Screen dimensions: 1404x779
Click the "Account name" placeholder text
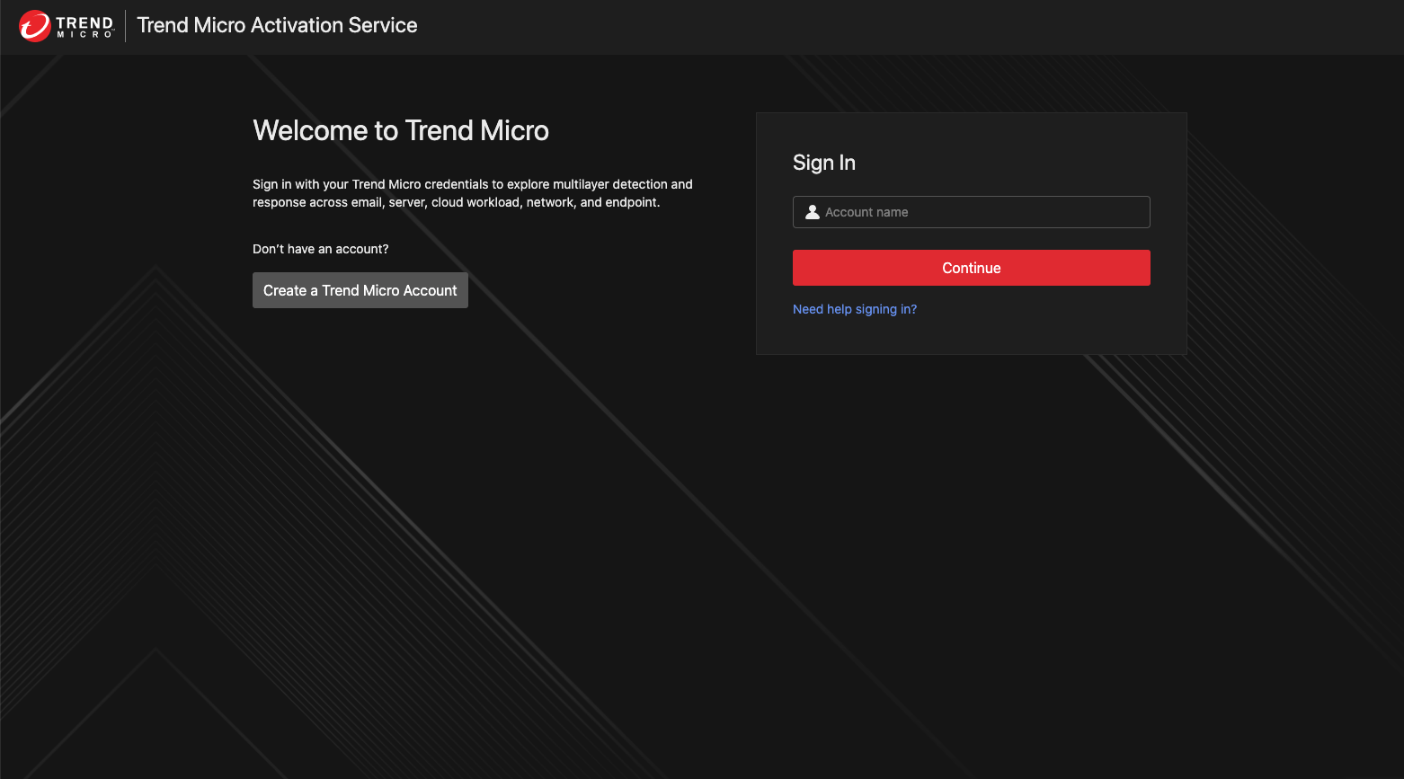[866, 212]
